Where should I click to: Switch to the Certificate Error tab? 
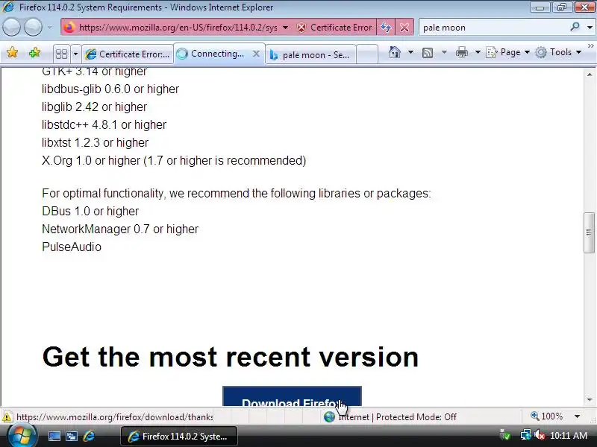128,54
